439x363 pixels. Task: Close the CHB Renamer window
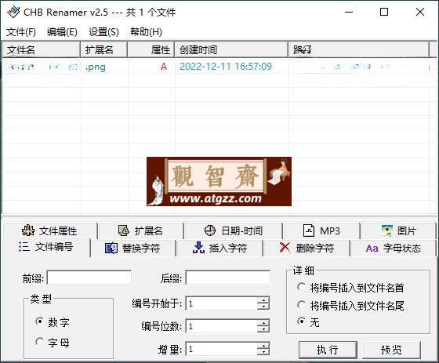(x=420, y=12)
